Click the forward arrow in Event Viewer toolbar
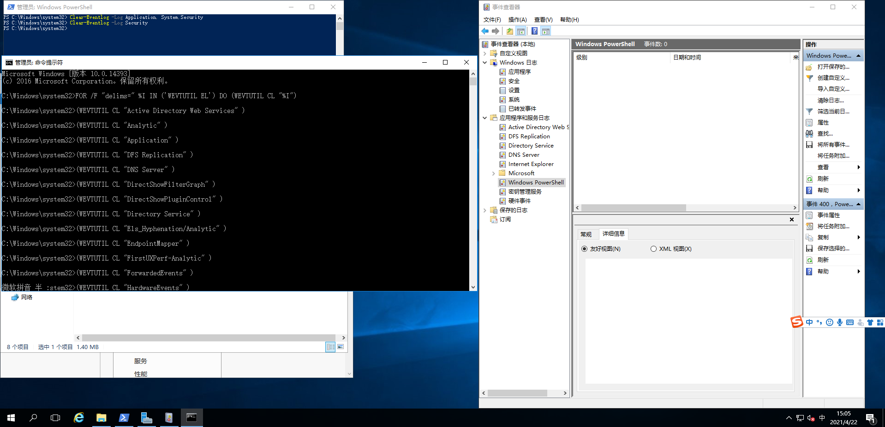This screenshot has width=885, height=427. [496, 31]
